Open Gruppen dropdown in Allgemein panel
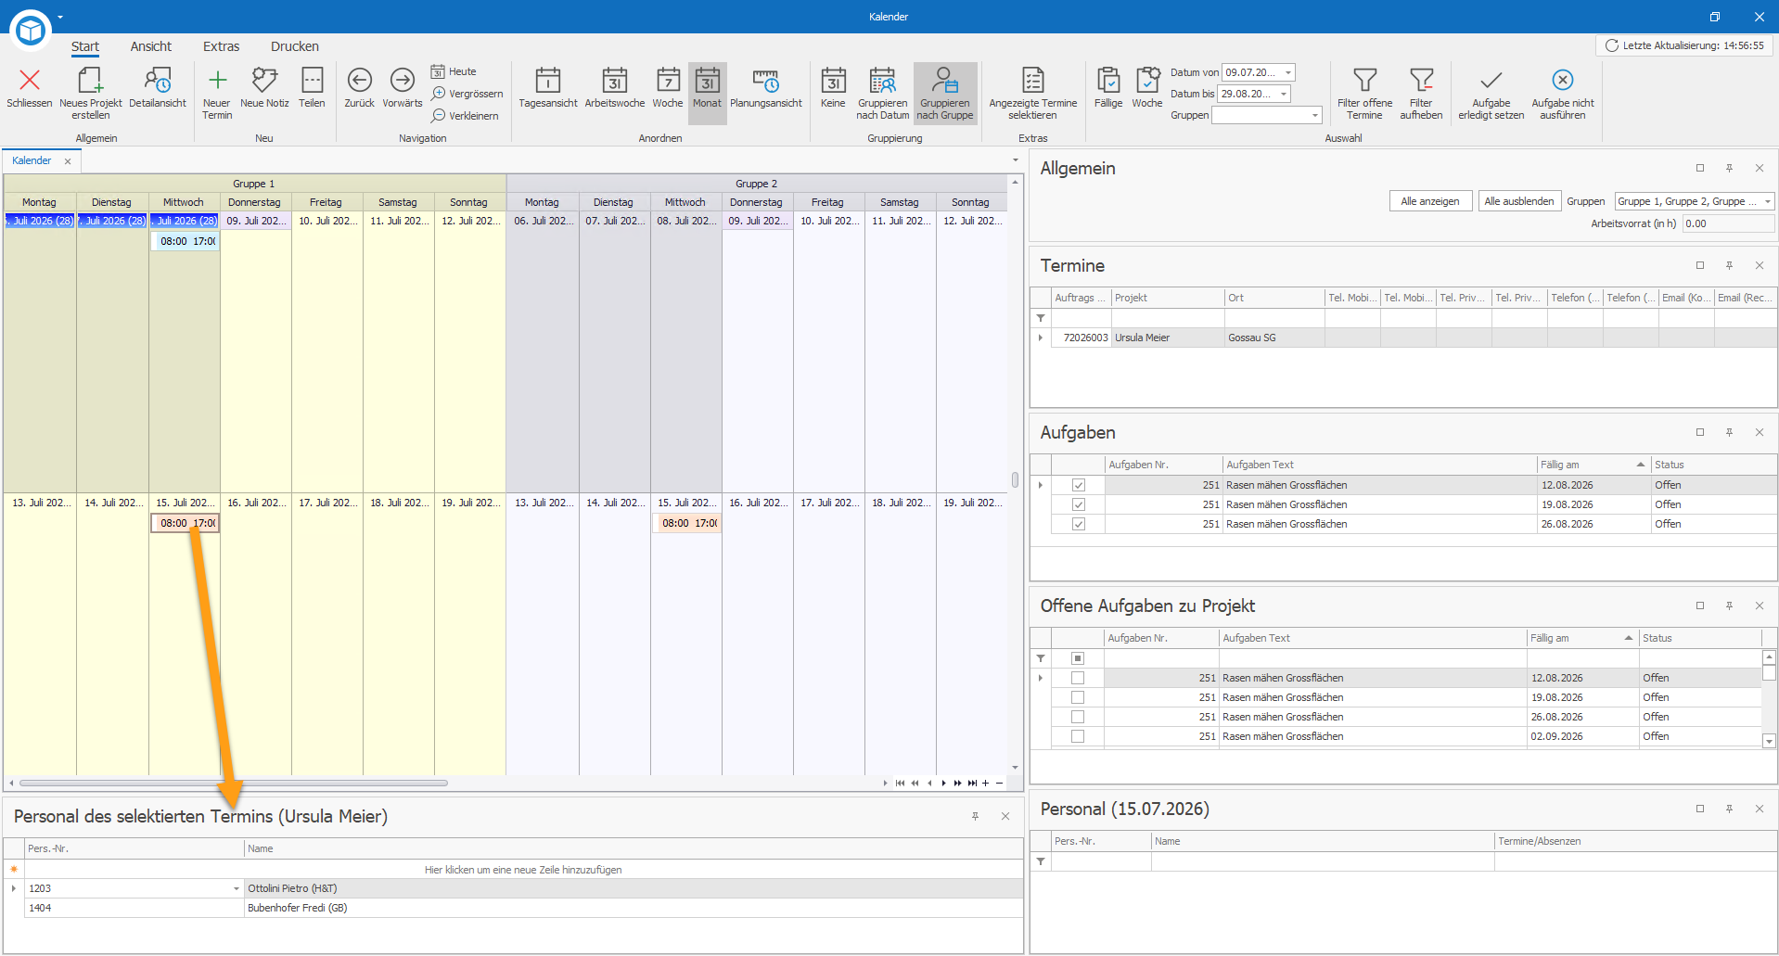The height and width of the screenshot is (956, 1779). (x=1767, y=201)
